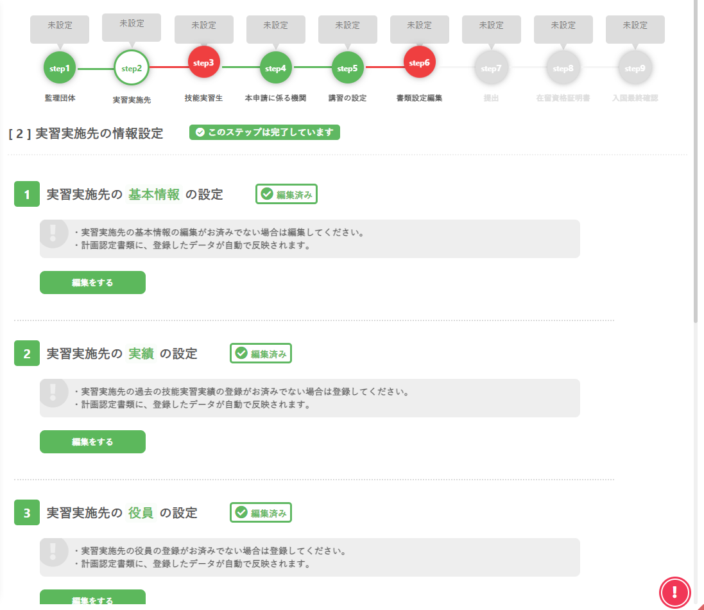Click 編集済み badge beside 役員
The height and width of the screenshot is (610, 704).
point(261,512)
